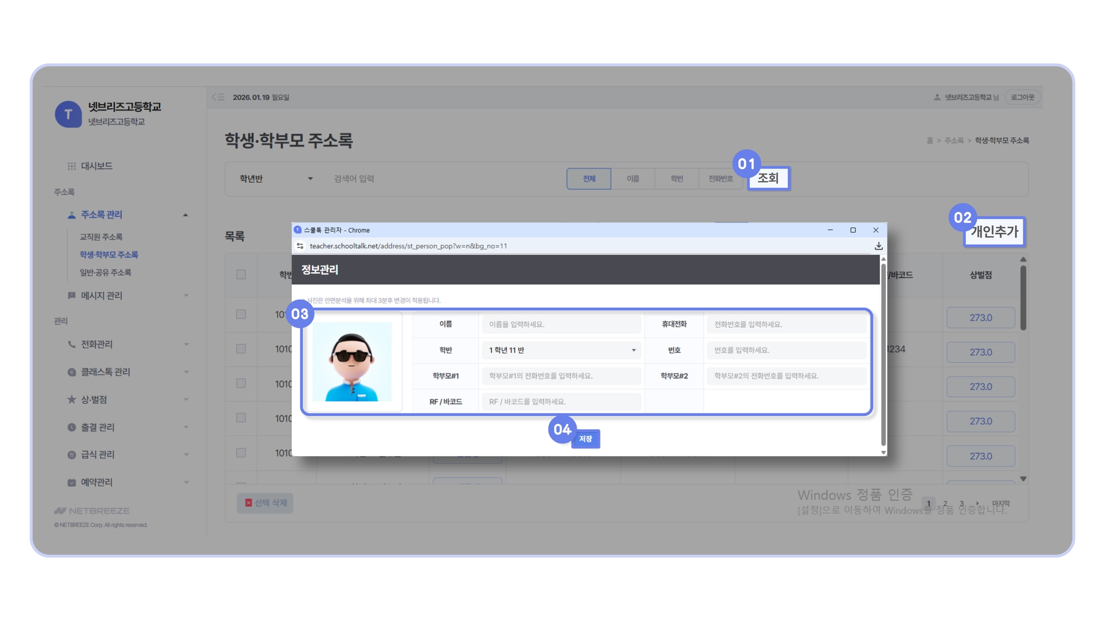The image size is (1105, 621).
Task: Click the meal management (급식 관리) icon
Action: point(71,455)
